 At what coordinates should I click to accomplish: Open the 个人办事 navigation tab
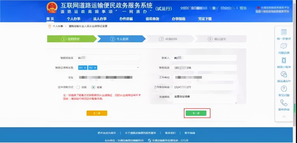[x=74, y=19]
